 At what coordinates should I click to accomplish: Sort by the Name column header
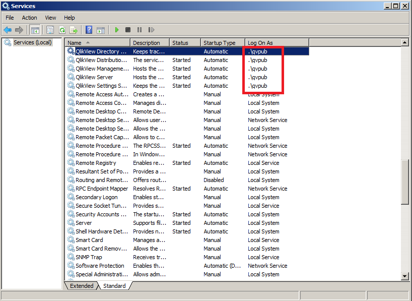[98, 43]
